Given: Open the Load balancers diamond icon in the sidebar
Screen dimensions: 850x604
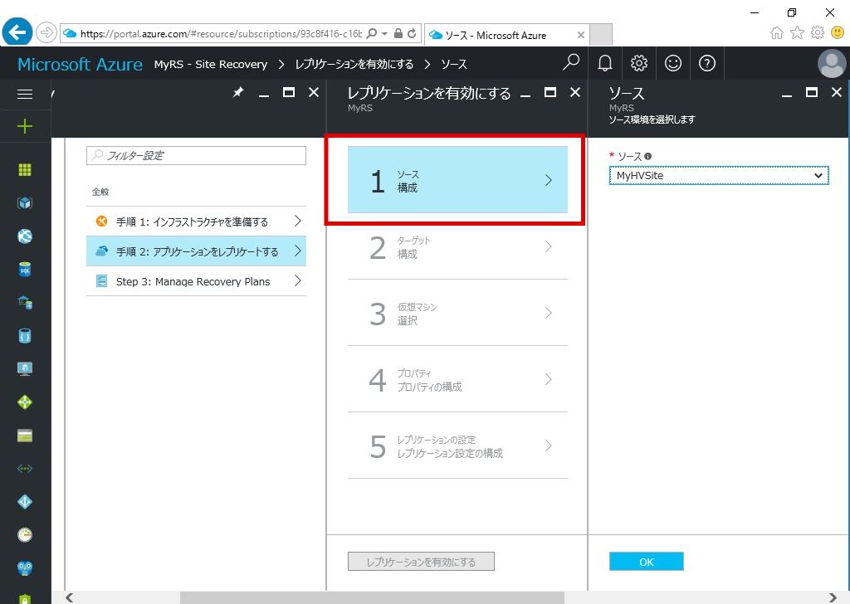Looking at the screenshot, I should (25, 402).
